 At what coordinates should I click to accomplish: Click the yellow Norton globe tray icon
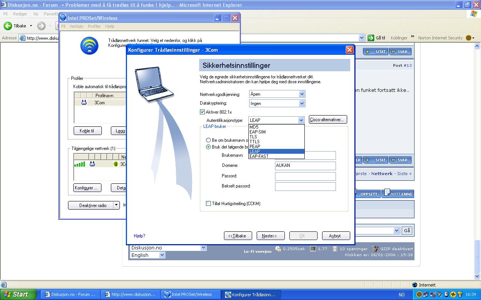pos(420,294)
